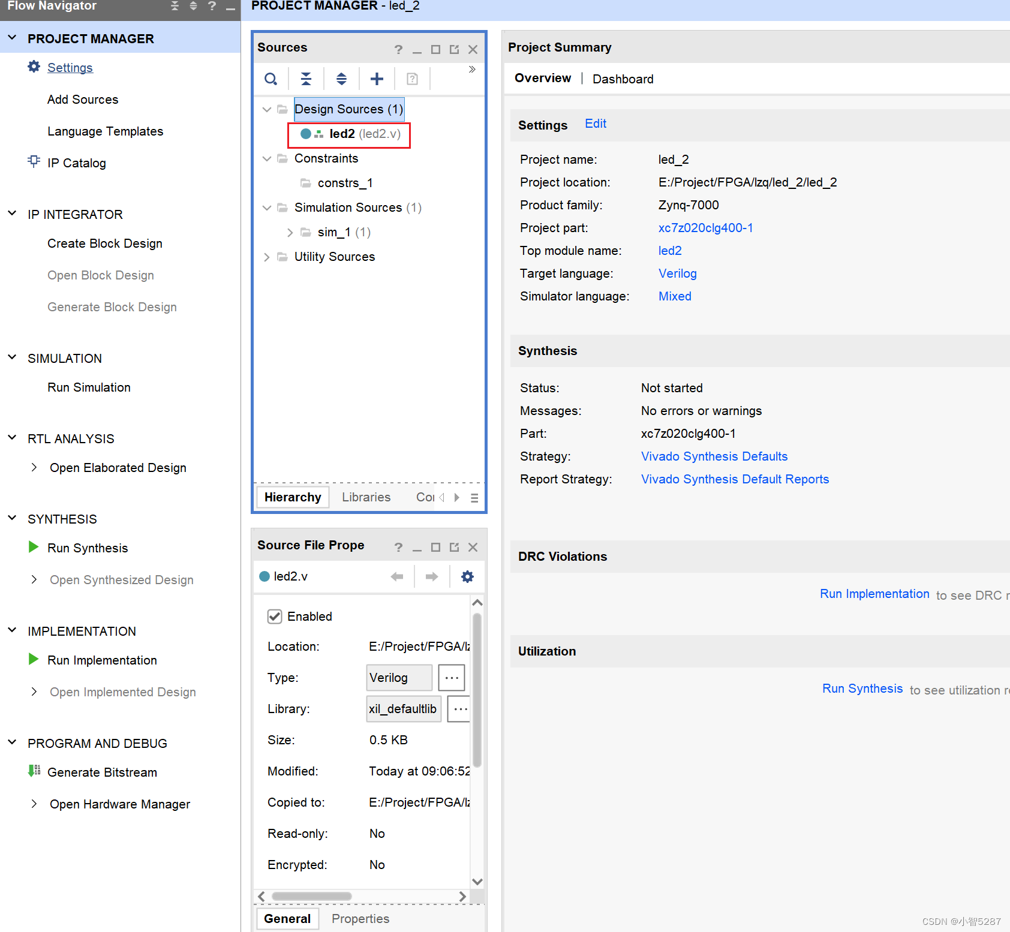This screenshot has width=1010, height=932.
Task: Click green Run Synthesis play icon
Action: (x=34, y=547)
